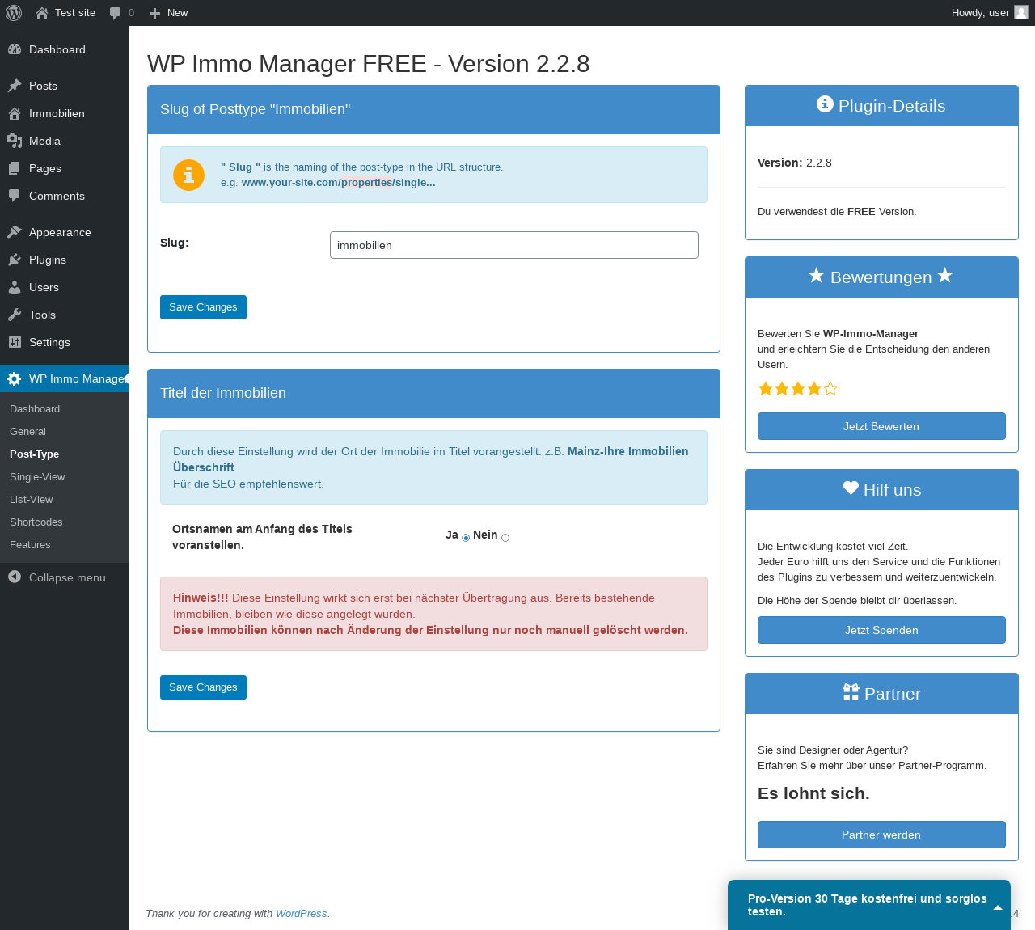Click the Test site title link
The image size is (1035, 930).
[x=75, y=13]
